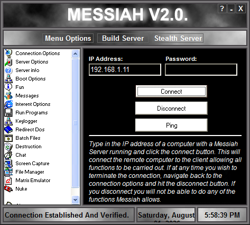
Task: Open the File Manager entry
Action: pyautogui.click(x=30, y=172)
